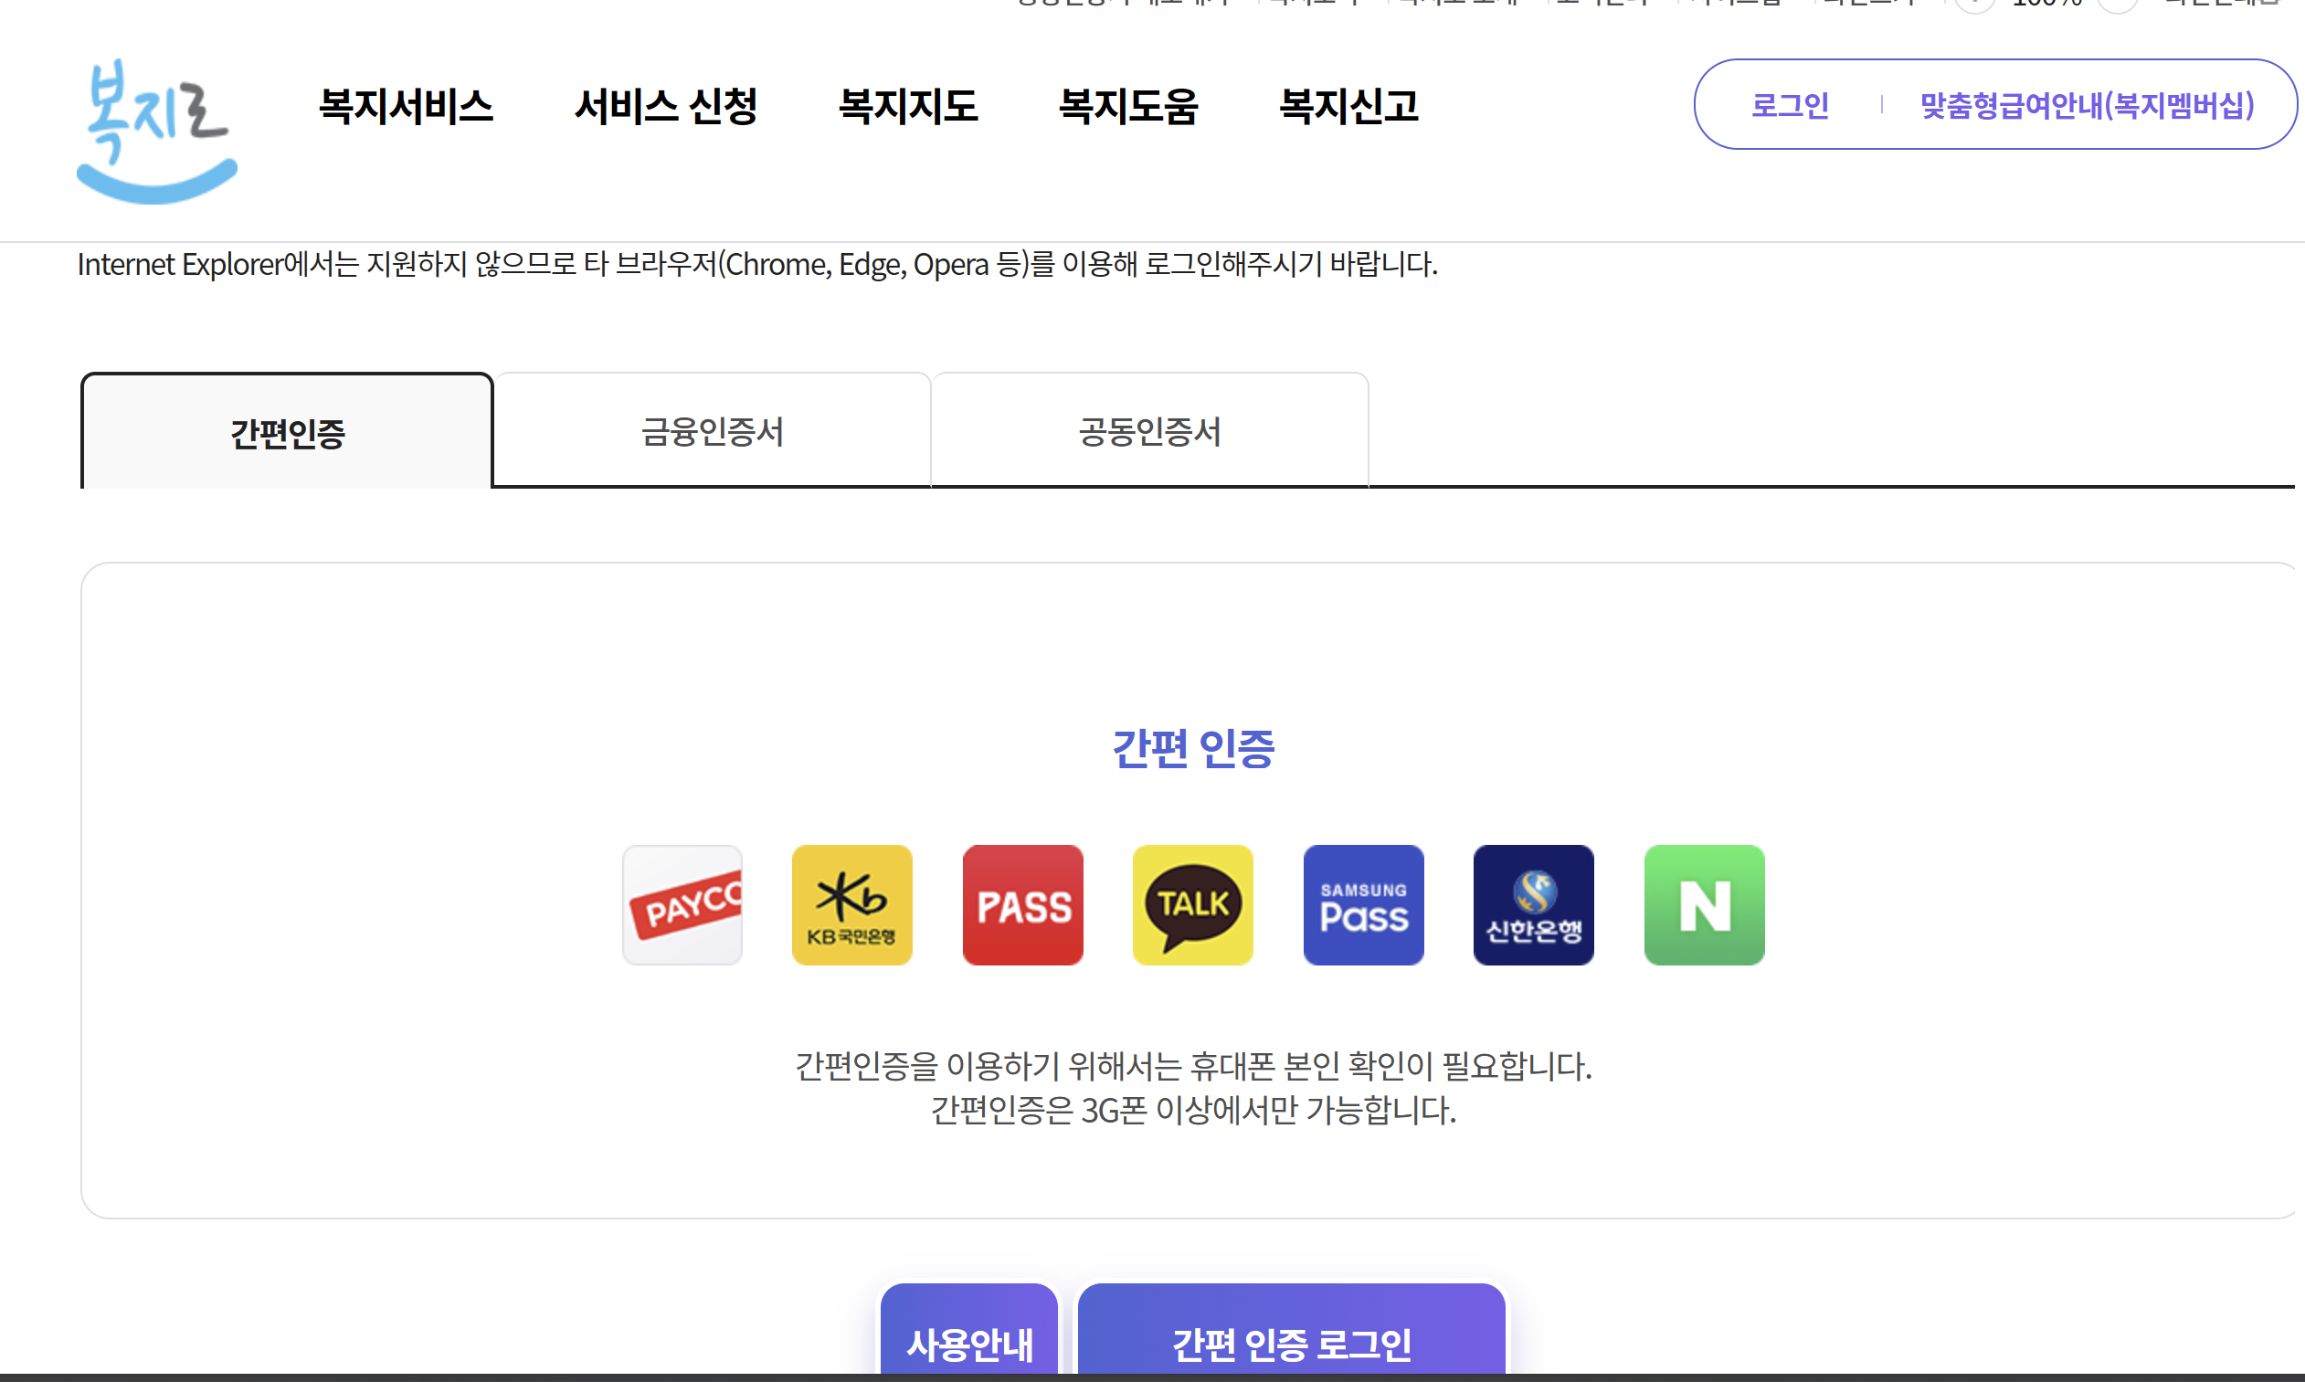
Task: Click the 로그인 link
Action: pyautogui.click(x=1789, y=105)
